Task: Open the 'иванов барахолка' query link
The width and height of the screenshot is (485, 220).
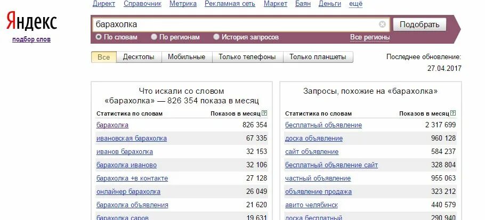Action: tap(125, 152)
